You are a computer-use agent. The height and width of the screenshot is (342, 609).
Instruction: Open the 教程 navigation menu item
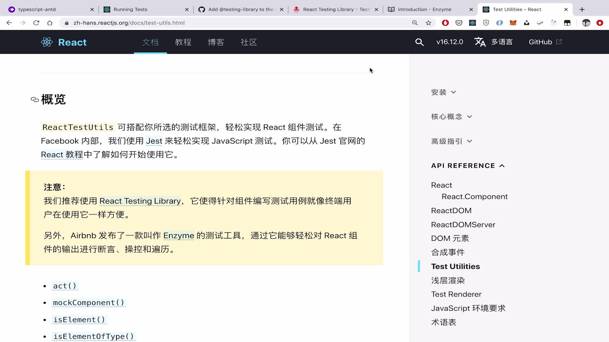[x=183, y=42]
